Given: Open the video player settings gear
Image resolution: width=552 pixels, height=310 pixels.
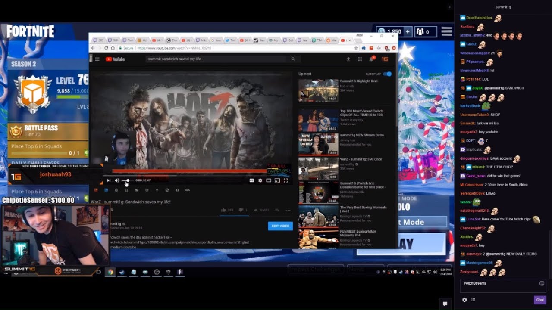Looking at the screenshot, I should pos(260,180).
